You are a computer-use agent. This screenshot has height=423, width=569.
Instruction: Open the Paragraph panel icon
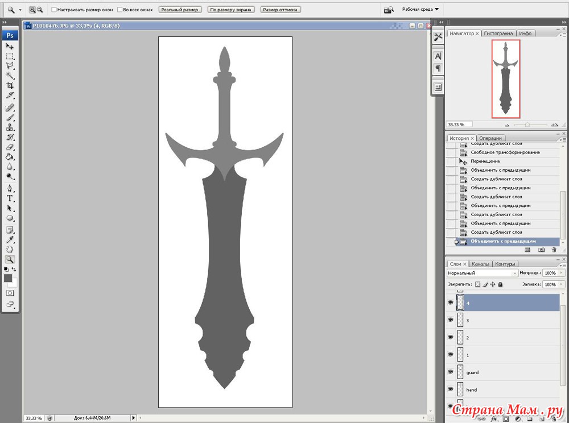click(x=438, y=68)
